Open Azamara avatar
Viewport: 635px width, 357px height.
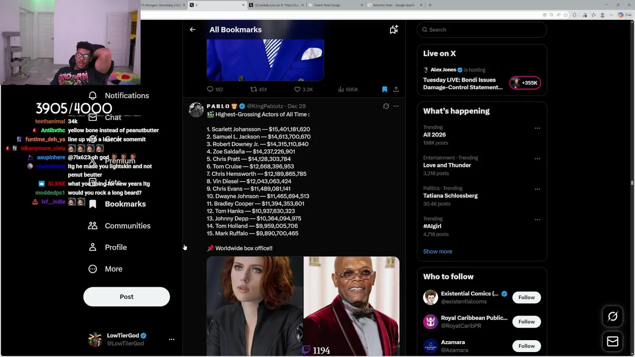tap(431, 346)
